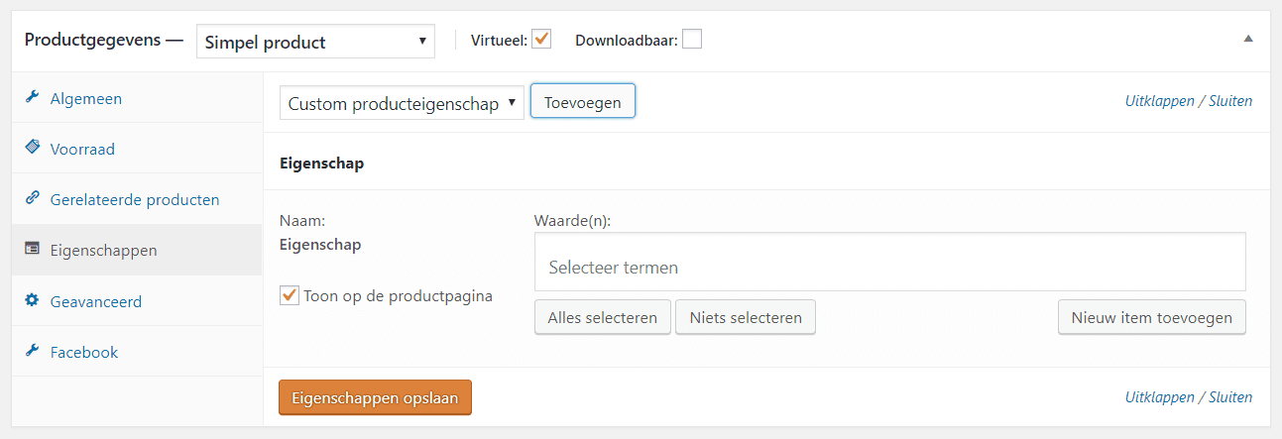This screenshot has height=439, width=1282.
Task: Click the wrench icon beside Facebook
Action: coord(31,351)
